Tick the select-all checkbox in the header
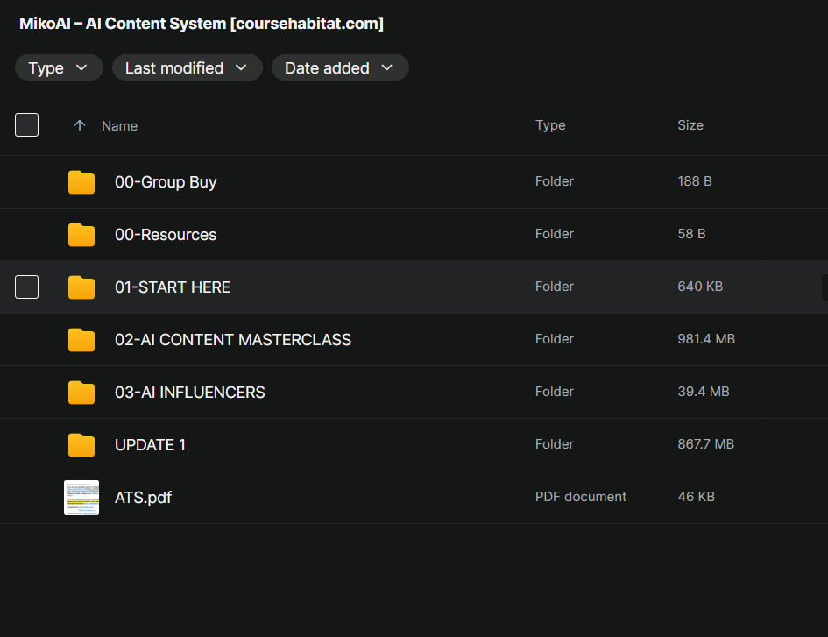The width and height of the screenshot is (828, 637). 26,124
